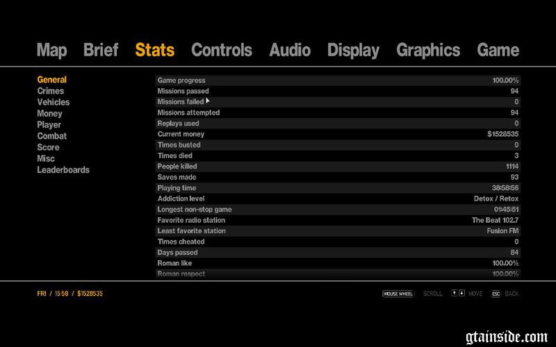Select the Playing time row
This screenshot has height=347, width=556.
click(x=338, y=188)
